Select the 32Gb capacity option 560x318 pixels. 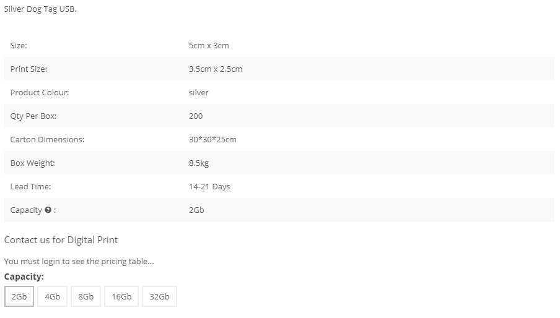(159, 296)
